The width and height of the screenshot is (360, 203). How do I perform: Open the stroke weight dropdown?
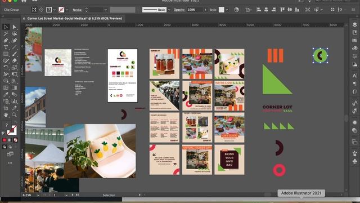[x=105, y=10]
